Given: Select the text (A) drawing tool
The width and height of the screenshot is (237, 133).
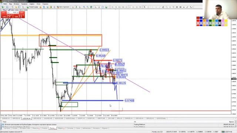Looking at the screenshot, I should tap(170, 7).
